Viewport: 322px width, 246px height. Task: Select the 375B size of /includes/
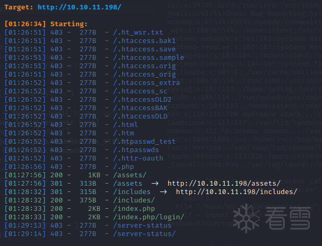pos(88,200)
